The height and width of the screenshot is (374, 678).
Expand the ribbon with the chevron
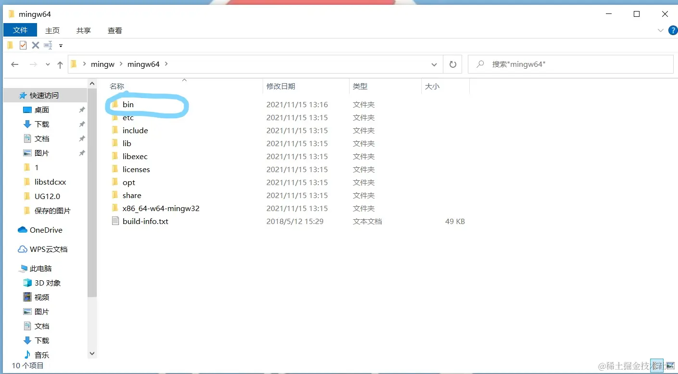coord(661,30)
